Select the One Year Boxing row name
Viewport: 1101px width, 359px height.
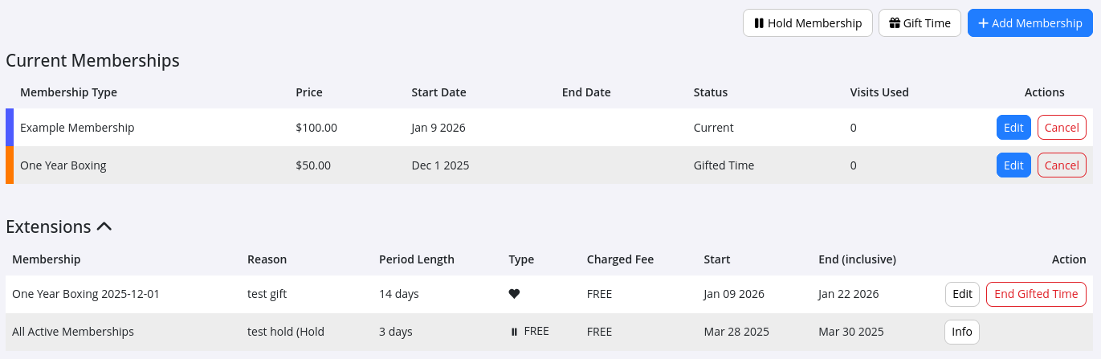point(63,165)
